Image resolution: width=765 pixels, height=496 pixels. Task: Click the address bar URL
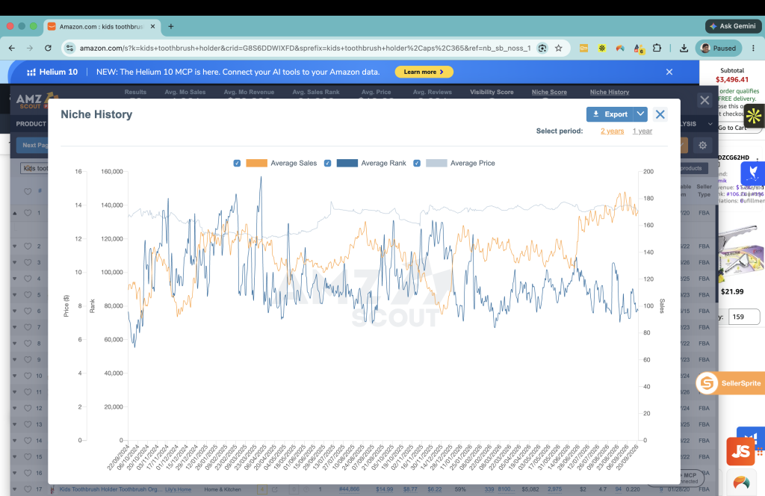[305, 48]
